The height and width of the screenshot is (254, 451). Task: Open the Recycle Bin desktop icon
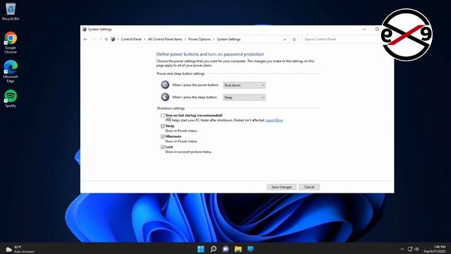point(11,11)
